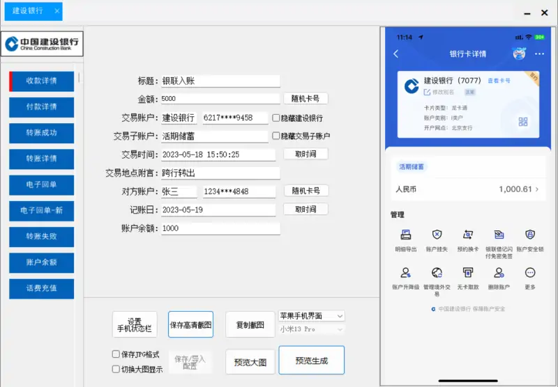This screenshot has height=387, width=558.
Task: Click the 修改别名 edit icon on card
Action: point(427,93)
